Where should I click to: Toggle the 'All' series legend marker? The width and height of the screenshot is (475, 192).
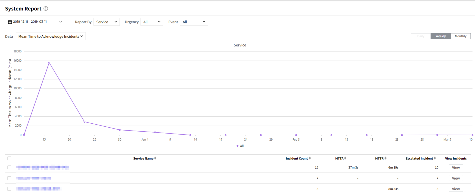click(237, 146)
